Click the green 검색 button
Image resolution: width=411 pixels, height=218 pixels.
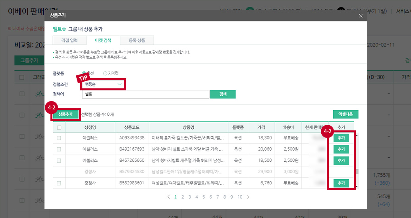pos(223,94)
